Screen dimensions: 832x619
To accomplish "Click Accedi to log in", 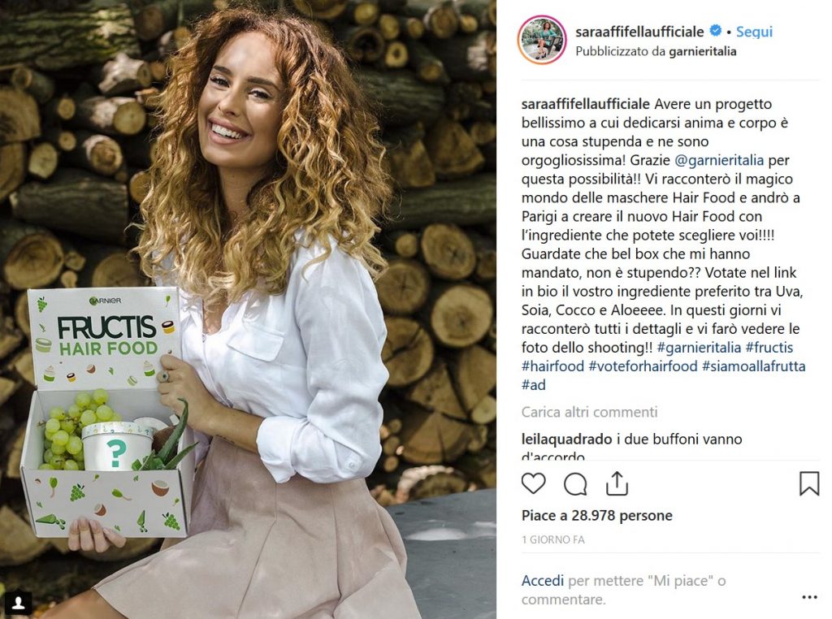I will tap(542, 581).
